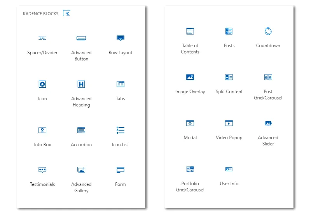The image size is (311, 214).
Task: Choose the Video Popup block icon
Action: (229, 123)
